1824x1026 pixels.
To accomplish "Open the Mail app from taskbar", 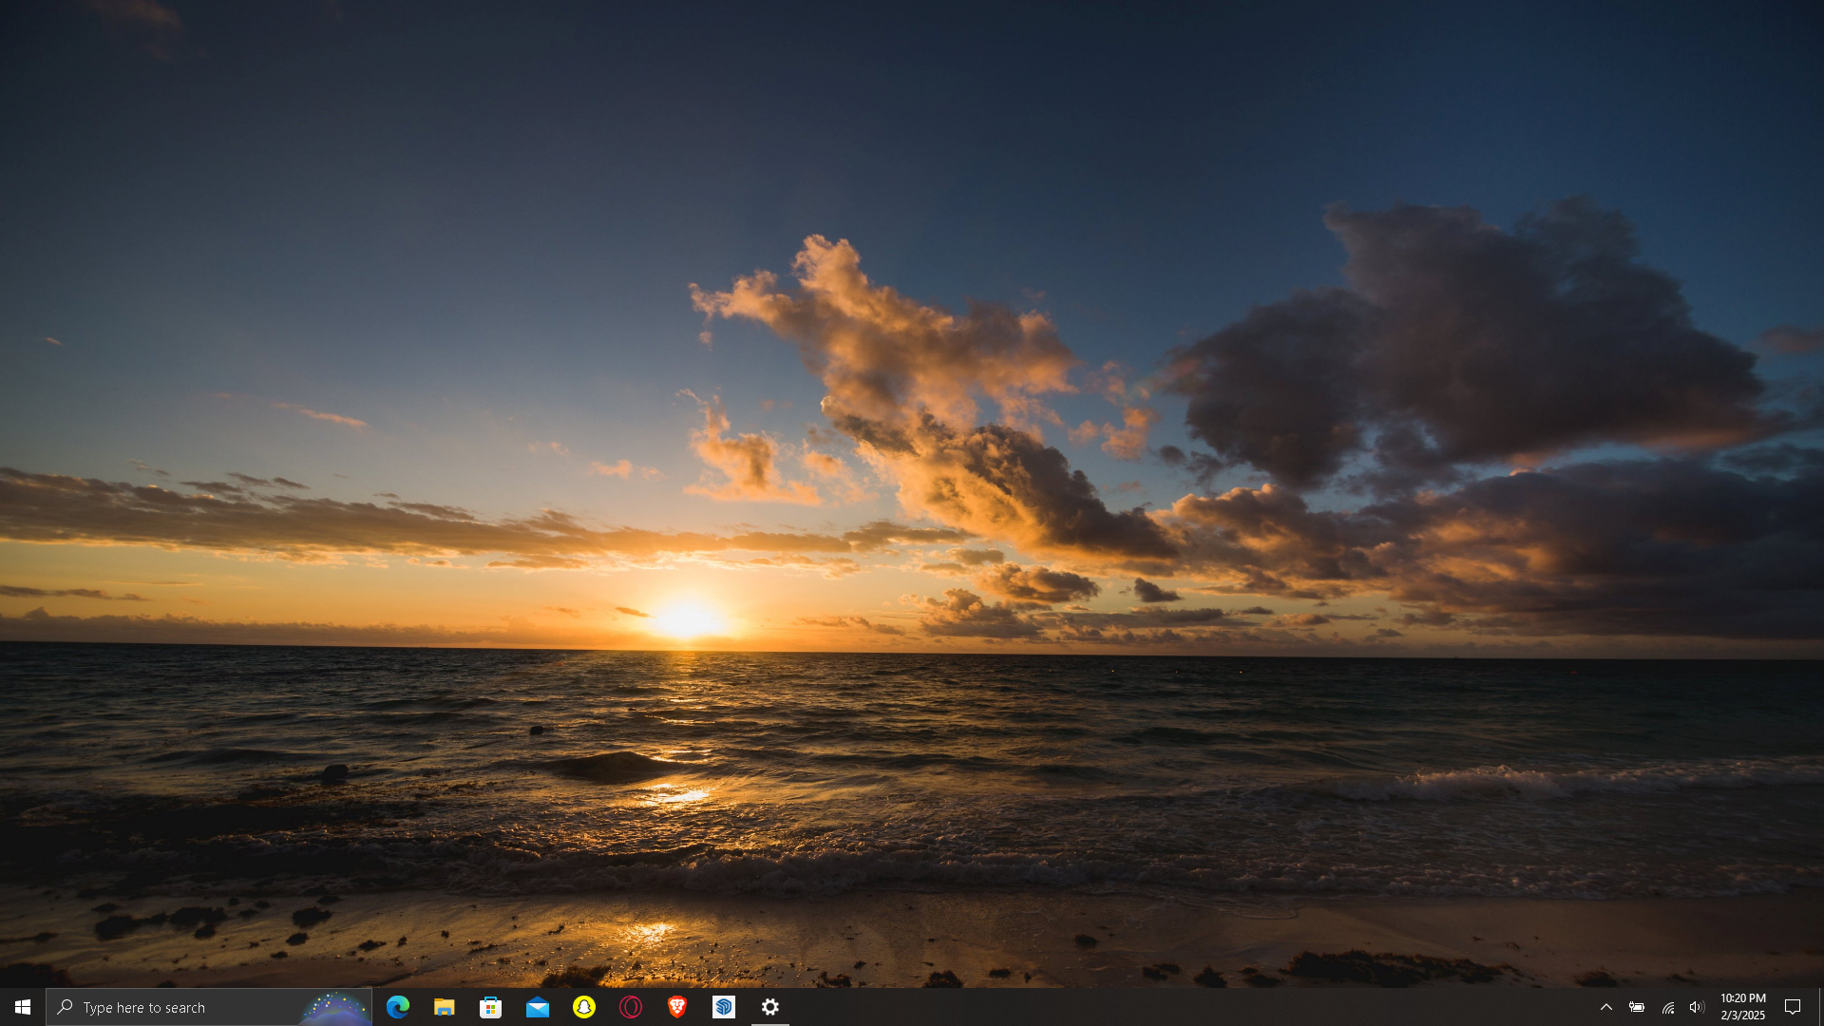I will pyautogui.click(x=538, y=1007).
